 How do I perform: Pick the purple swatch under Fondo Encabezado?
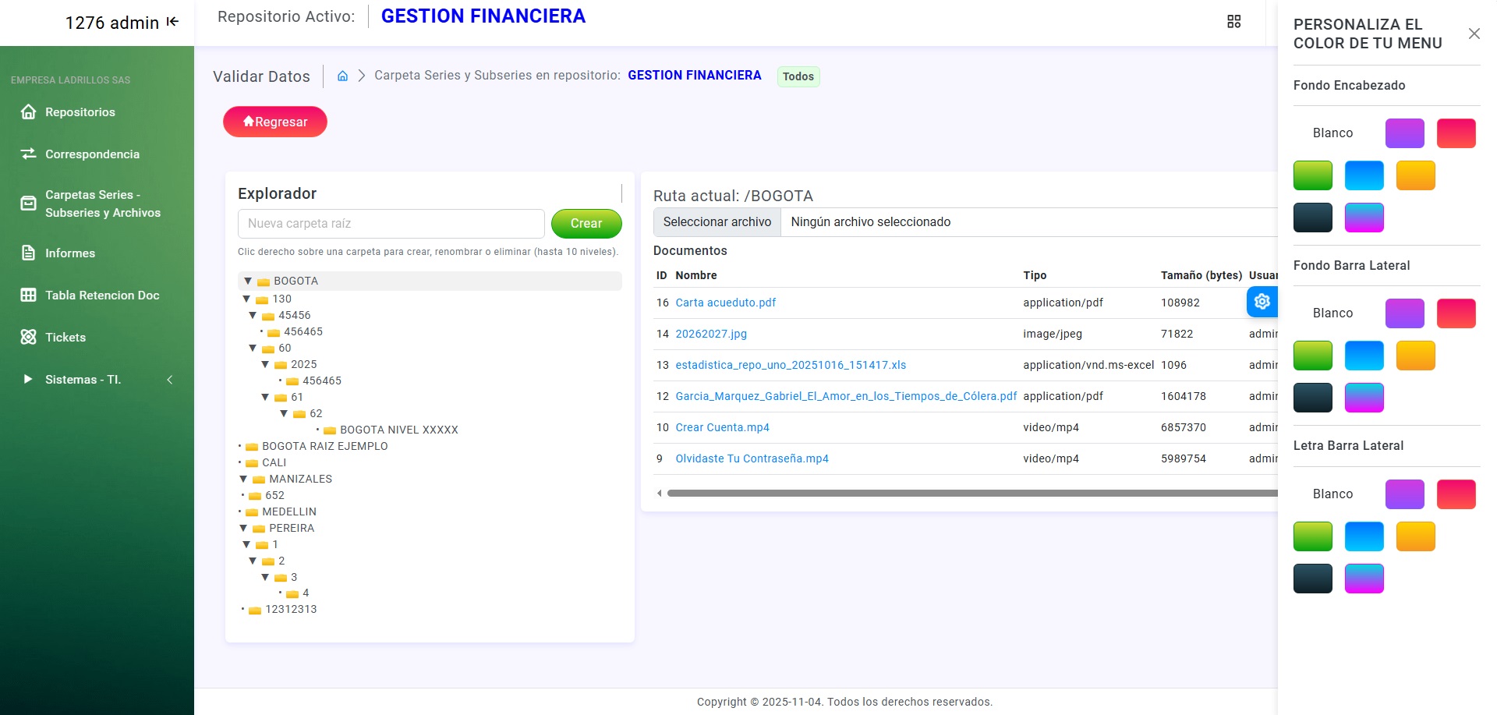click(x=1404, y=133)
